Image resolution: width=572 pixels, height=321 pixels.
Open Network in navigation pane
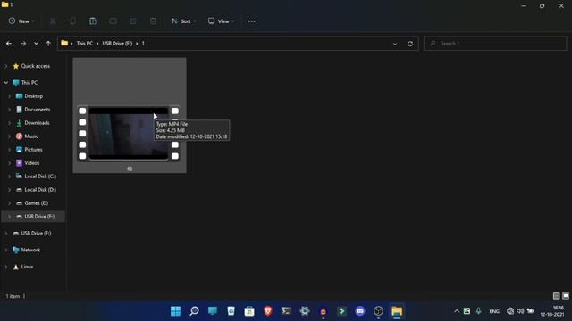point(30,250)
